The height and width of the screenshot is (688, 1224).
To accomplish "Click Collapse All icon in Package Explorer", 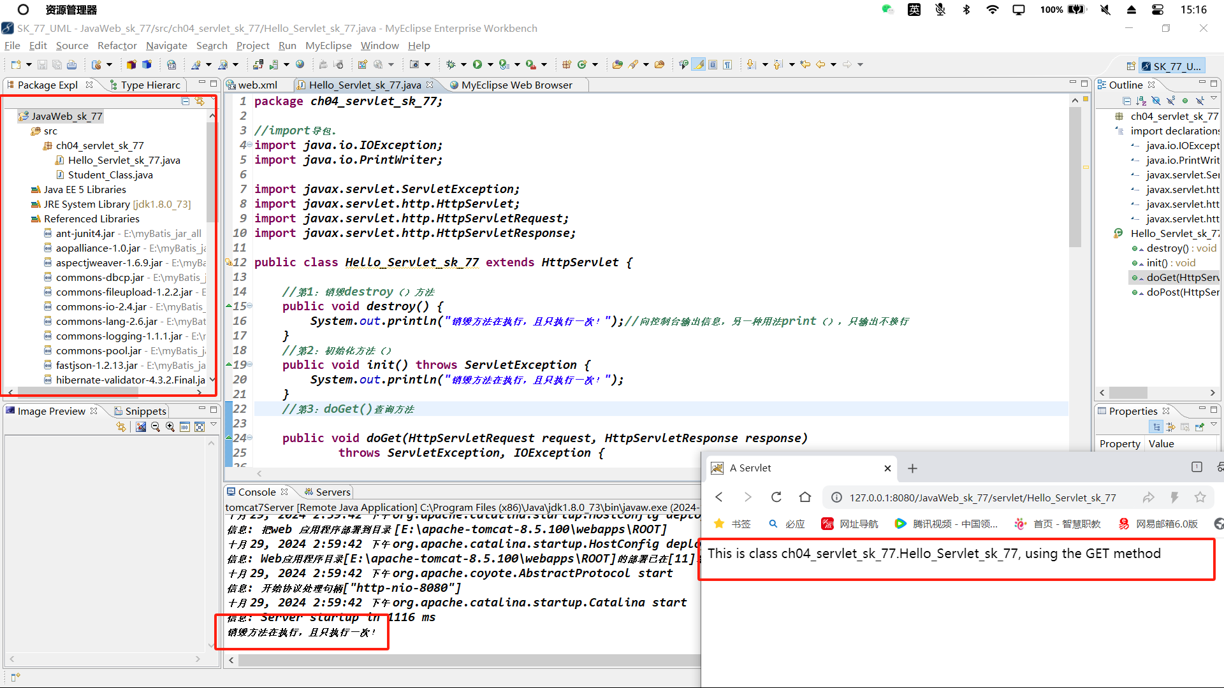I will pos(186,101).
